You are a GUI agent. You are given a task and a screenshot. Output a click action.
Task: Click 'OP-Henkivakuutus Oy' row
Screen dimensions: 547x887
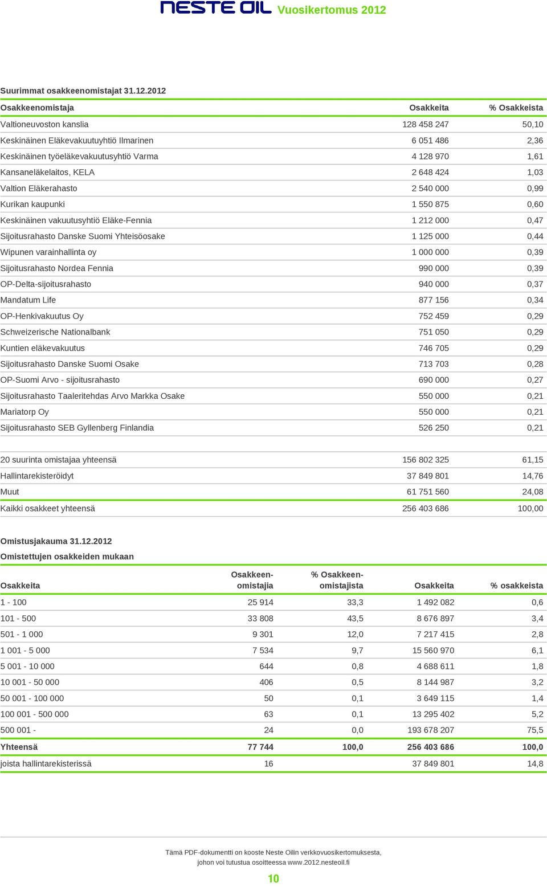(273, 316)
